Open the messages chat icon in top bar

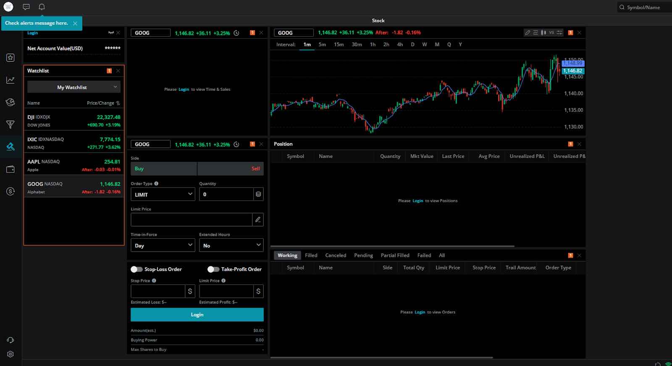pyautogui.click(x=26, y=7)
